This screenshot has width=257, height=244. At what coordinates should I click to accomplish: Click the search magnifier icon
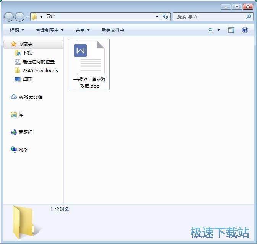click(249, 16)
